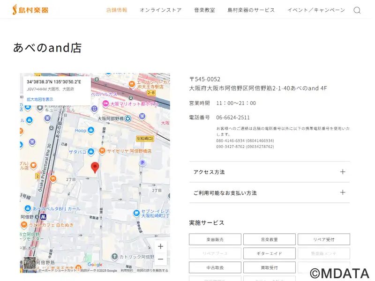Click the 大阪マリオット都ホテル hotel icon

point(105,104)
